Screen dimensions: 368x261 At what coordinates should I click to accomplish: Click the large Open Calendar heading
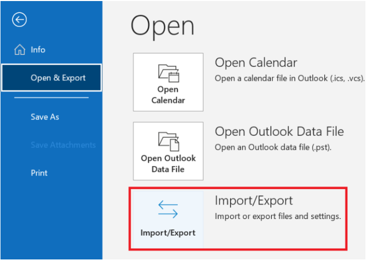coord(256,63)
